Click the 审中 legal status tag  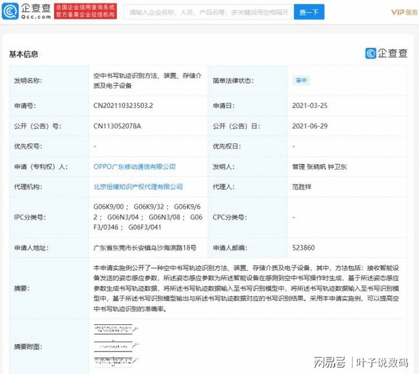301,81
